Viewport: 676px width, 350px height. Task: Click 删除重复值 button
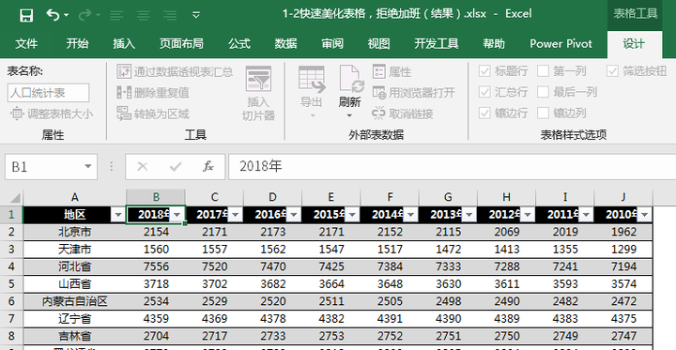pyautogui.click(x=153, y=92)
